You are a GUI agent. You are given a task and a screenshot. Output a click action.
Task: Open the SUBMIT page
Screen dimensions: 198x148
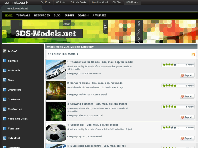coord(69,15)
